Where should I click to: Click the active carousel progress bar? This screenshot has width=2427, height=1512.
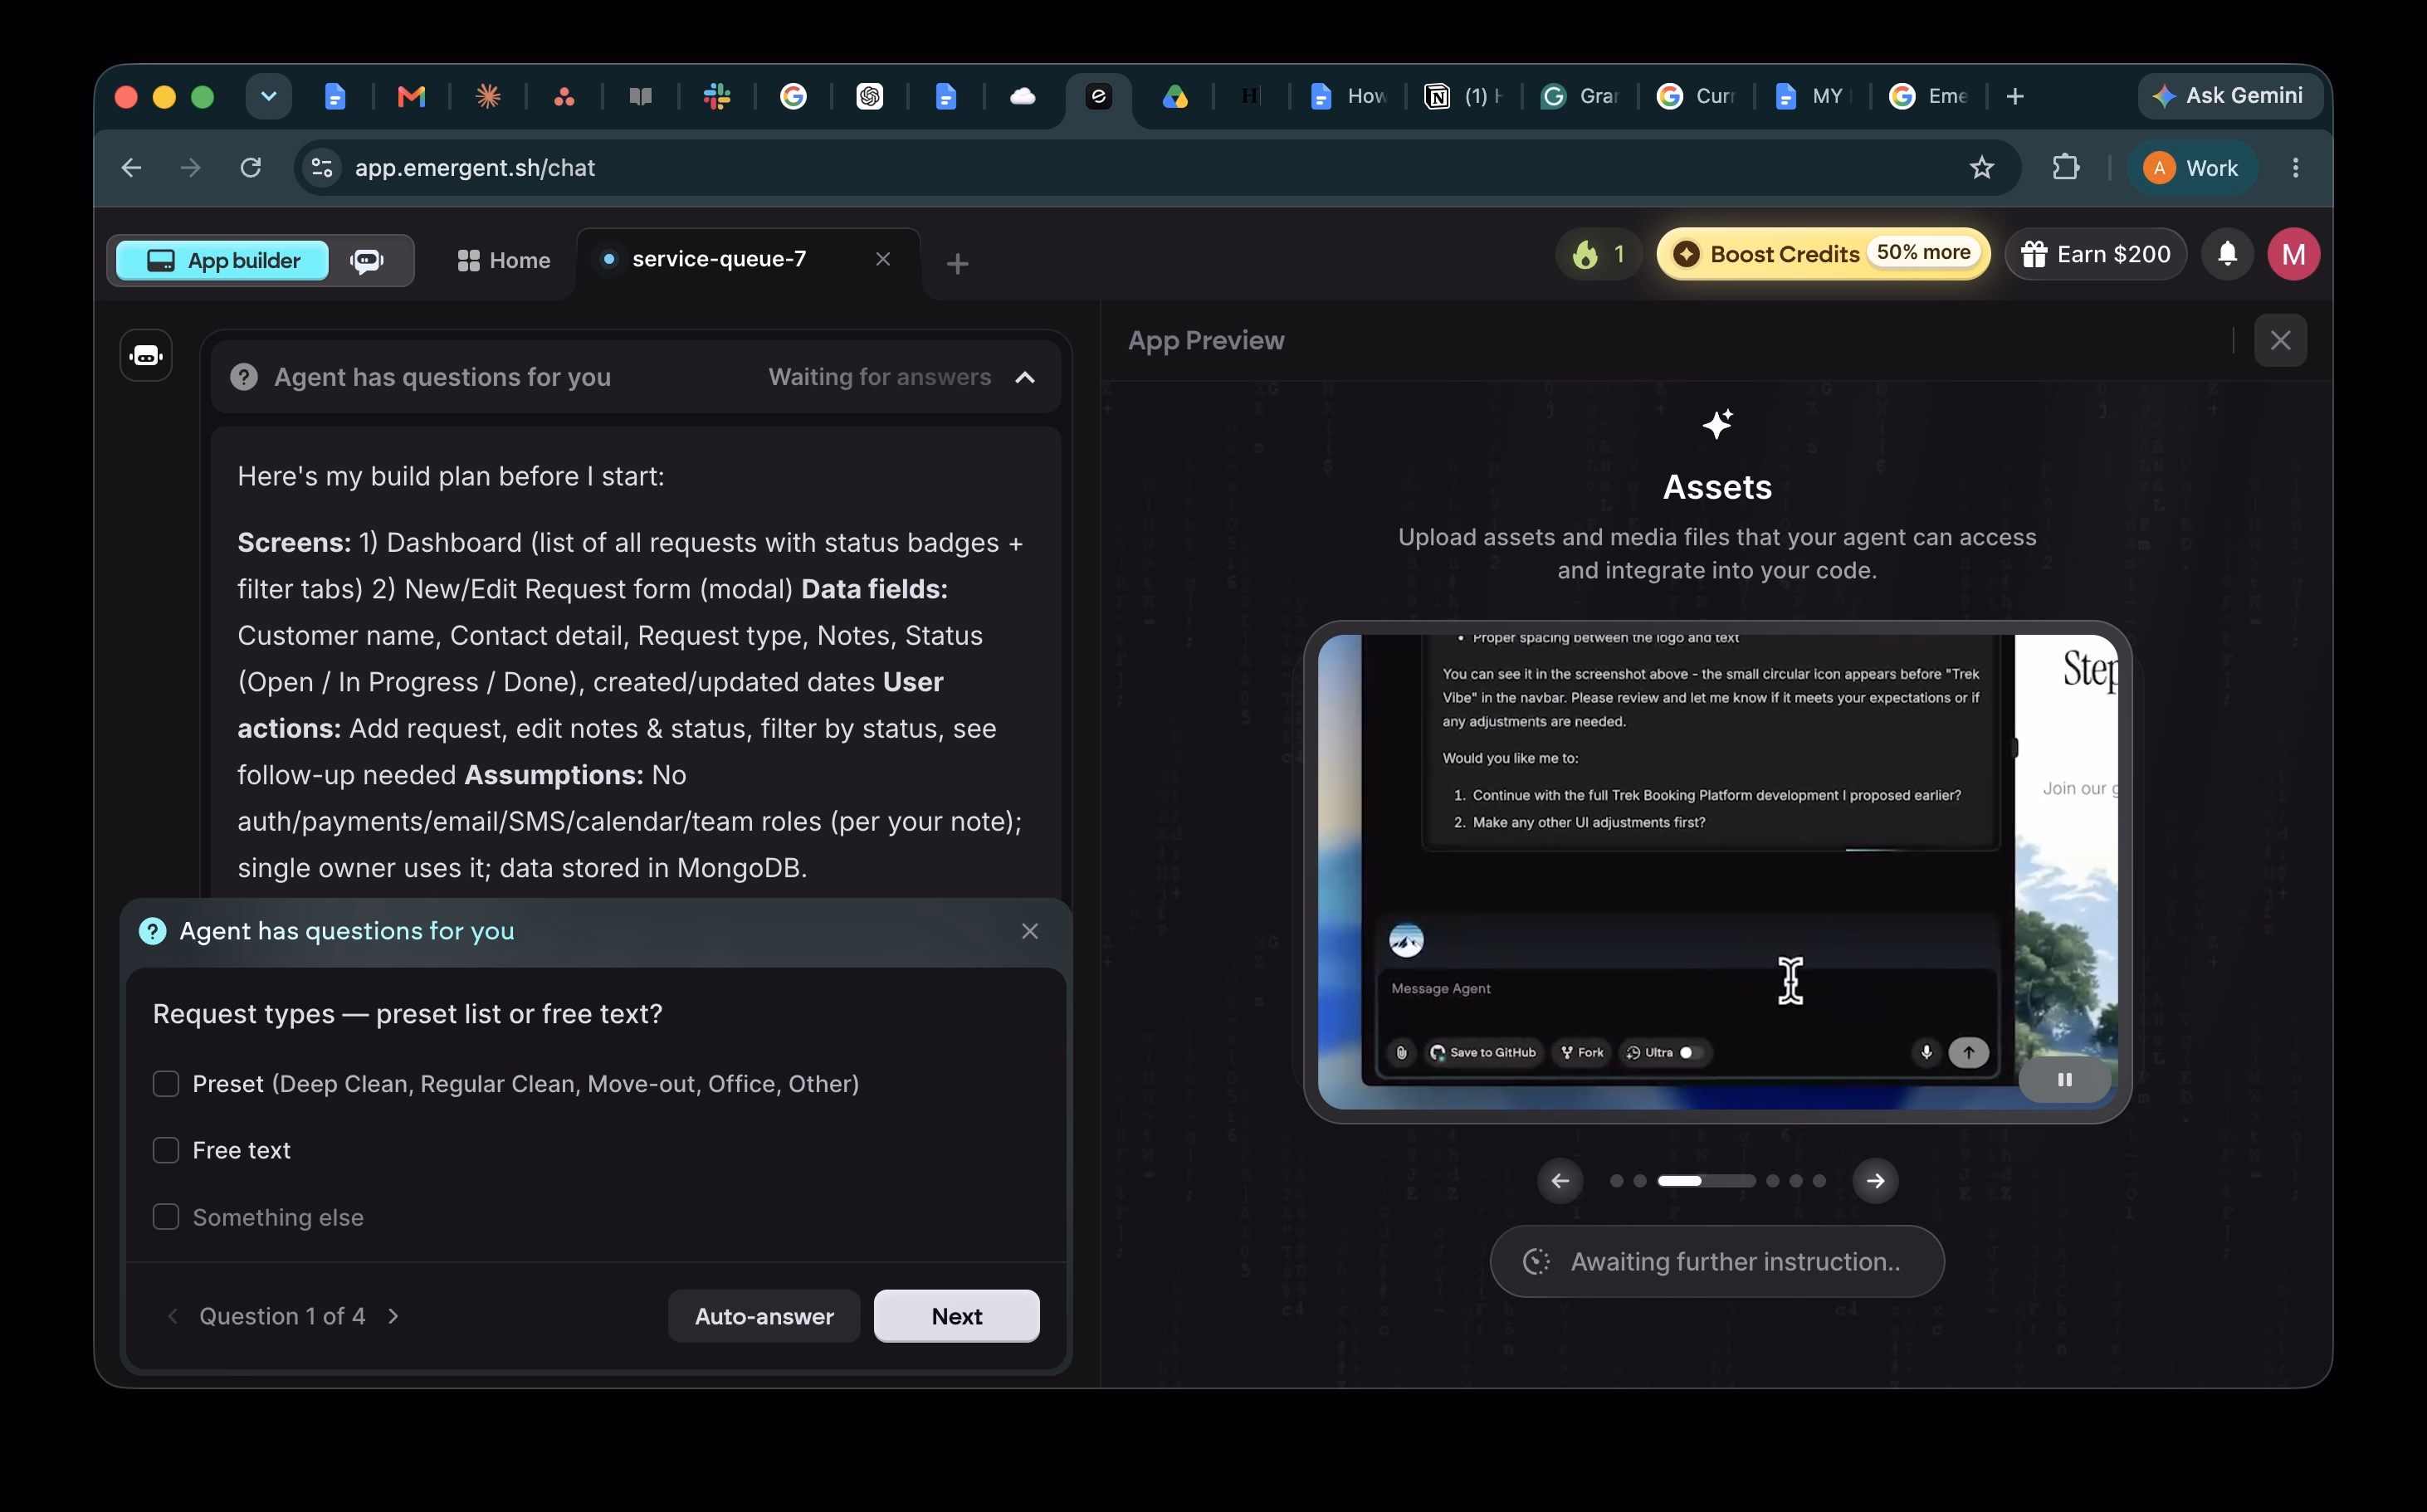tap(1706, 1181)
